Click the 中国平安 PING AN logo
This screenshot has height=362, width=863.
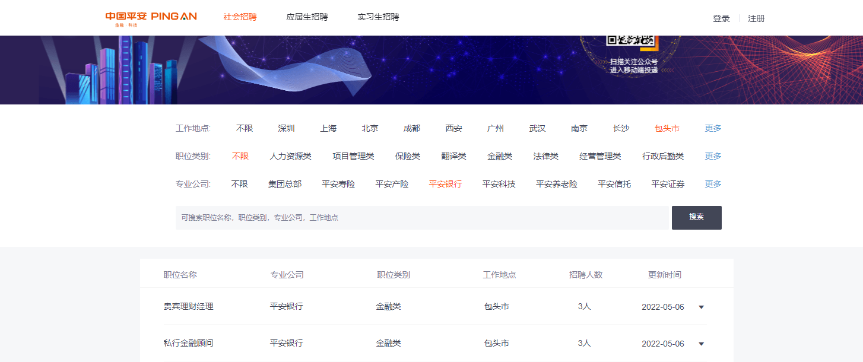click(x=151, y=18)
